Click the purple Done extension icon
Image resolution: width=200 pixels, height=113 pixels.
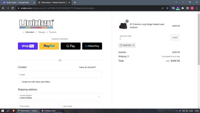[x=178, y=8]
